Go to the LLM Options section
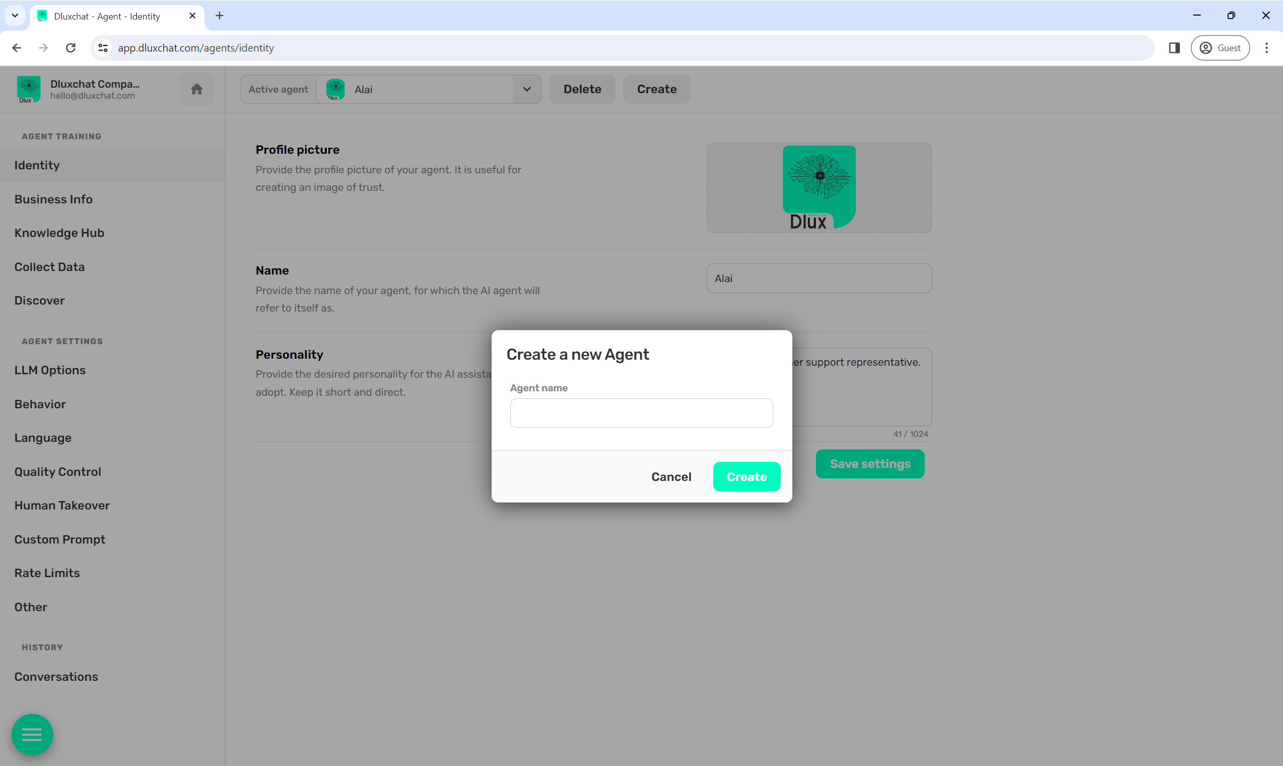The height and width of the screenshot is (766, 1283). click(50, 370)
